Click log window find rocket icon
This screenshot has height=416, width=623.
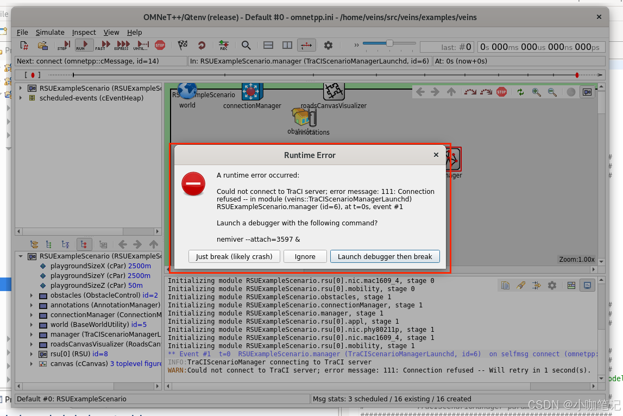tap(521, 285)
